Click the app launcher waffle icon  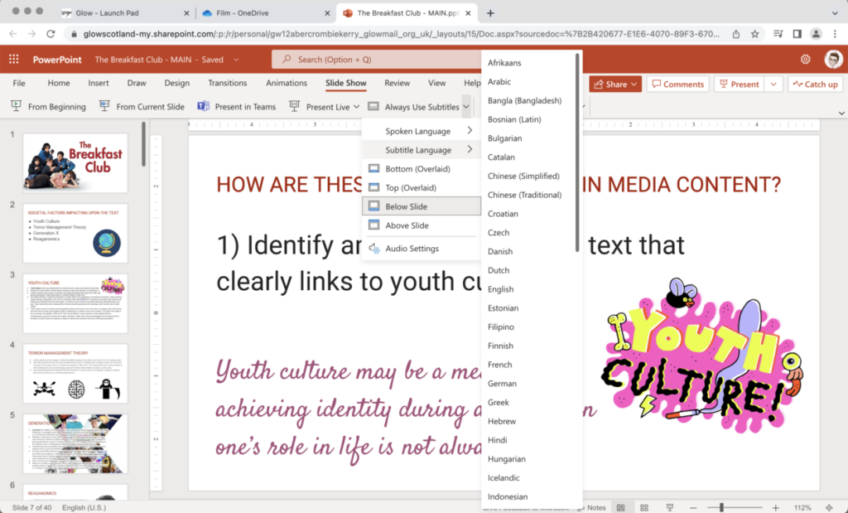(12, 59)
